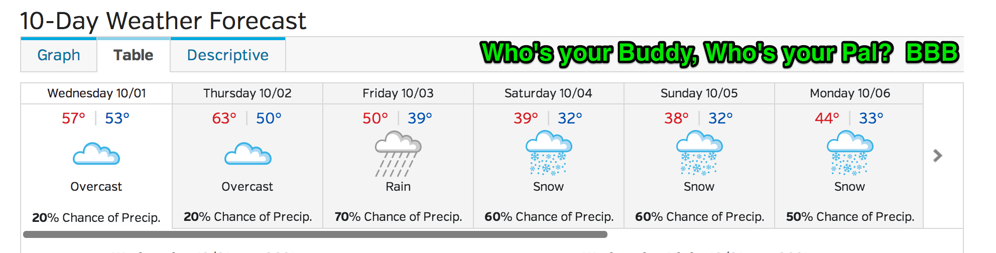
Task: Click Thursday's overcast cloud icon
Action: pos(247,154)
